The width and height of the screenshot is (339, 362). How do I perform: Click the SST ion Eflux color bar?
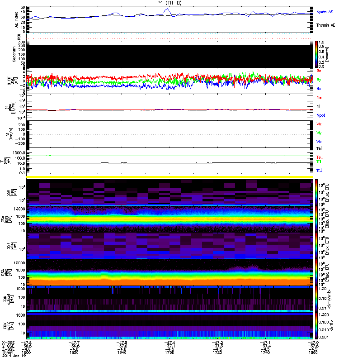pyautogui.click(x=317, y=192)
